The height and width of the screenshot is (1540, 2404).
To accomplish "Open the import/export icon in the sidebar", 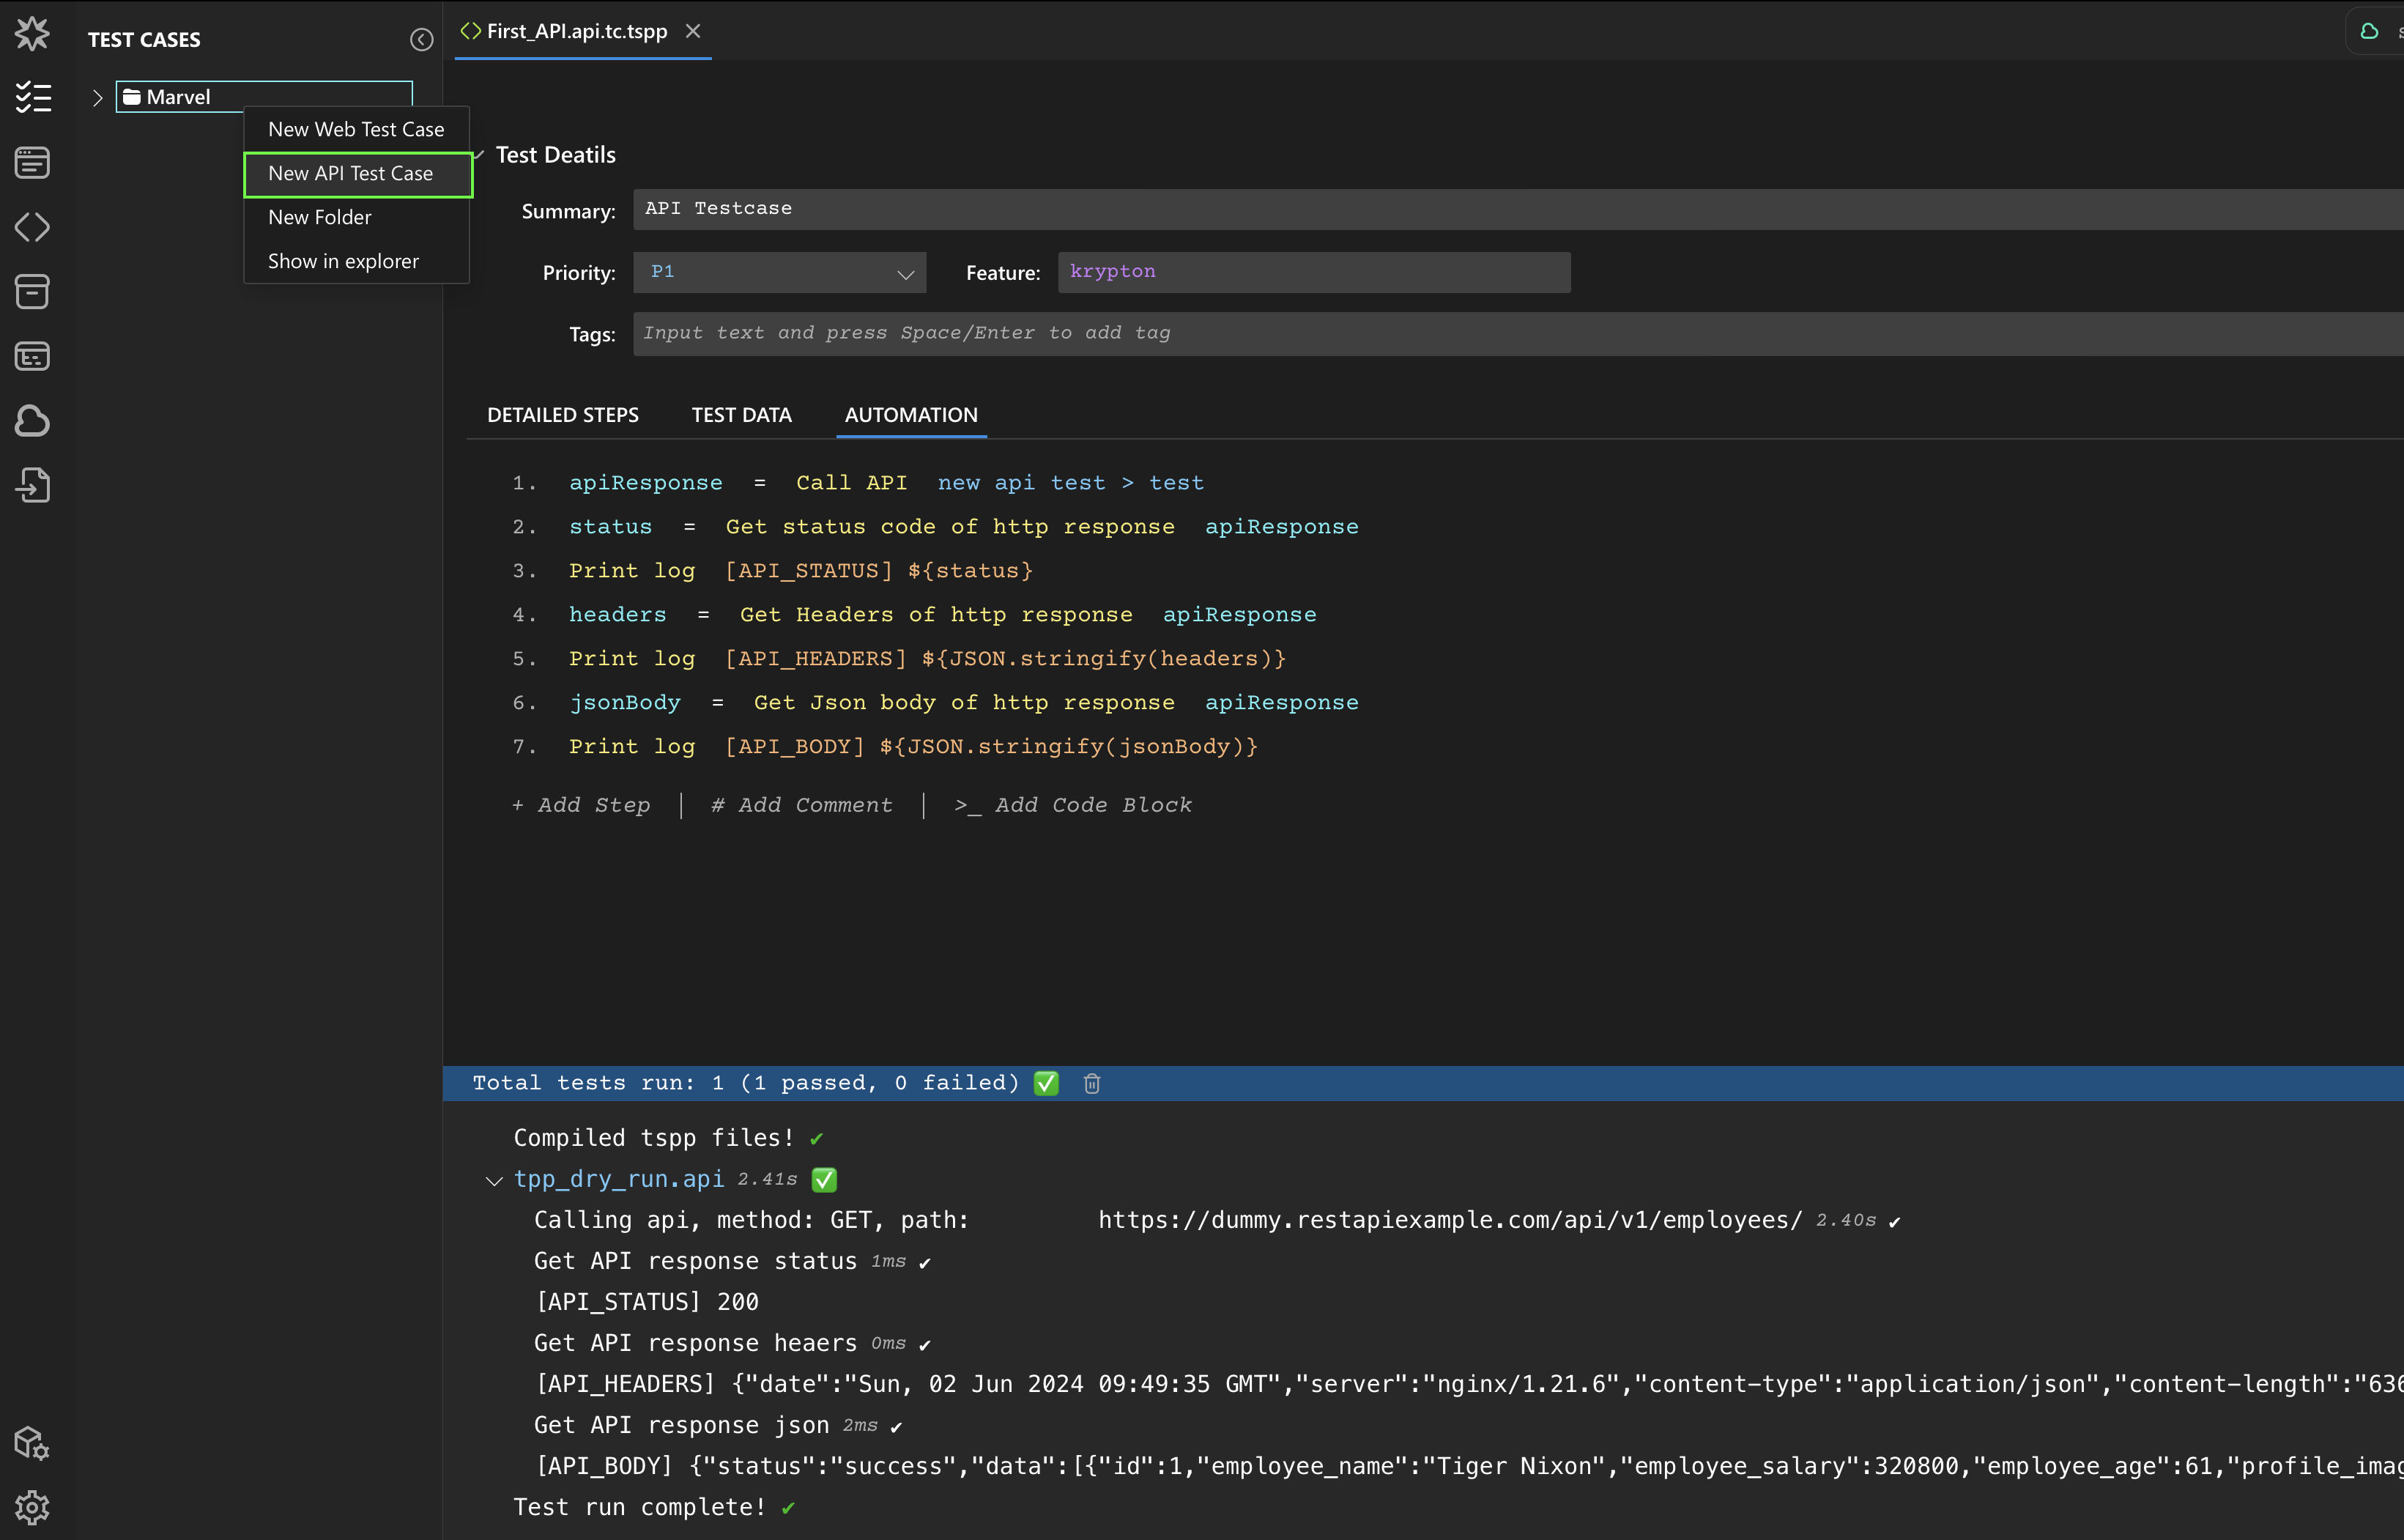I will [33, 485].
